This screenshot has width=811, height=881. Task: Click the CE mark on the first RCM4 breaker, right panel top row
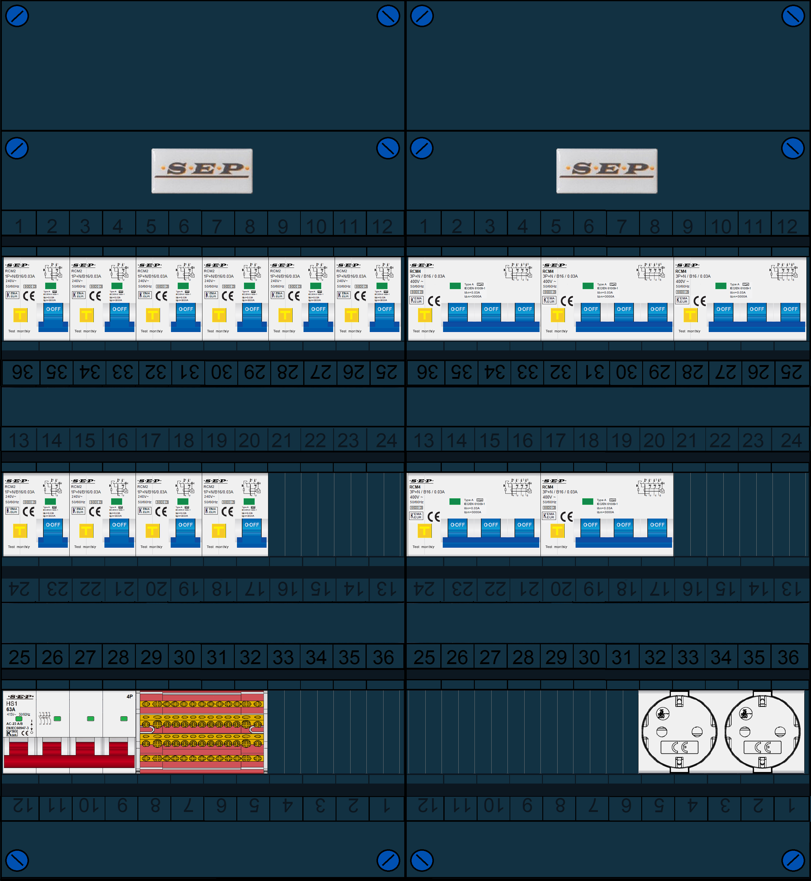434,301
